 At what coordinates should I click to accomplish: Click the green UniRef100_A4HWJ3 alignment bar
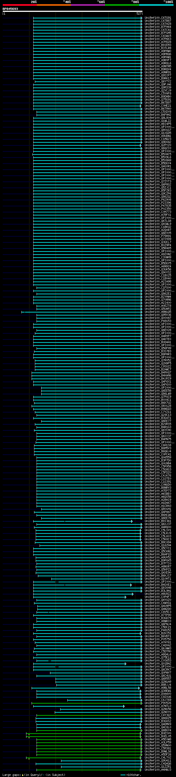(89, 770)
